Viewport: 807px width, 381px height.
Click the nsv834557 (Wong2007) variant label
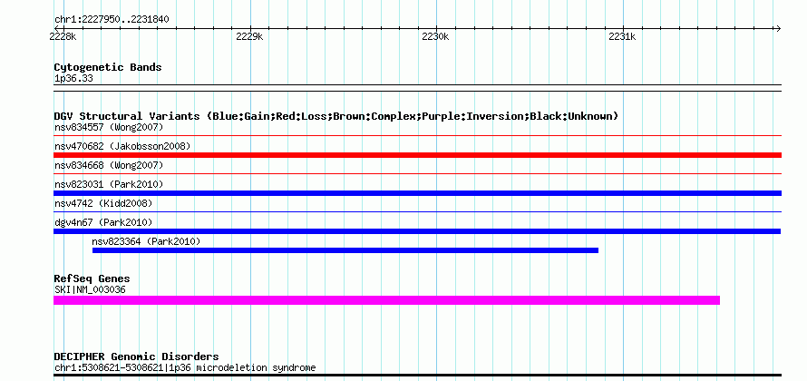click(109, 127)
